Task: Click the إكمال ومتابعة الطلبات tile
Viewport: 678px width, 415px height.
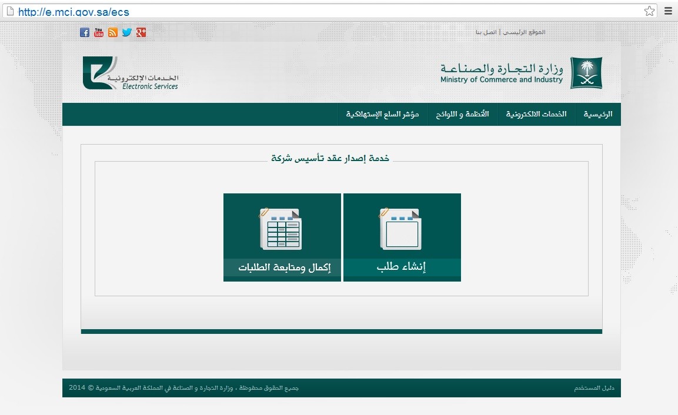Action: (282, 237)
